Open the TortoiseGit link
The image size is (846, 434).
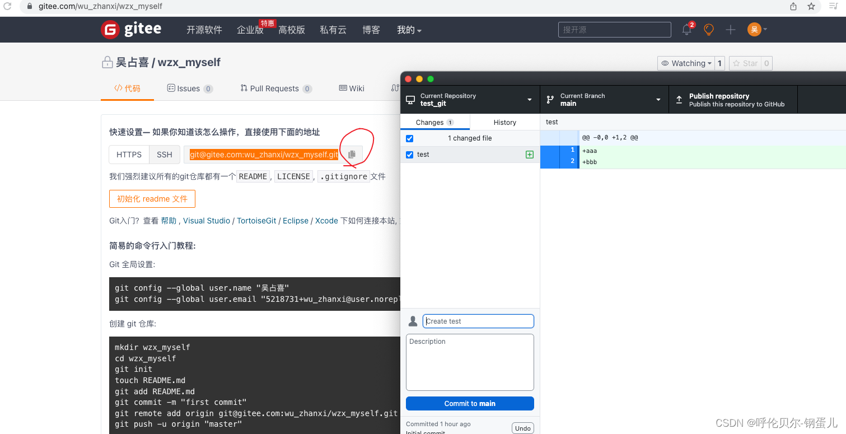pyautogui.click(x=256, y=221)
